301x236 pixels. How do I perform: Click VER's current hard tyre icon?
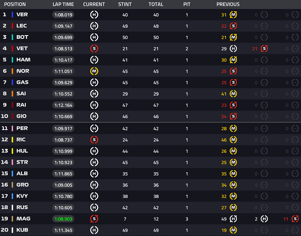point(94,15)
